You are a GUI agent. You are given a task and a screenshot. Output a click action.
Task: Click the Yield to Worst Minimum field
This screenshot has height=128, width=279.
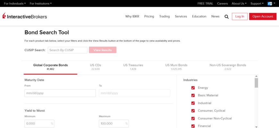pyautogui.click(x=39, y=124)
